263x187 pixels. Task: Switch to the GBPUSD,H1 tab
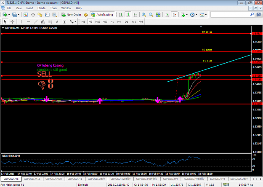tap(75, 179)
